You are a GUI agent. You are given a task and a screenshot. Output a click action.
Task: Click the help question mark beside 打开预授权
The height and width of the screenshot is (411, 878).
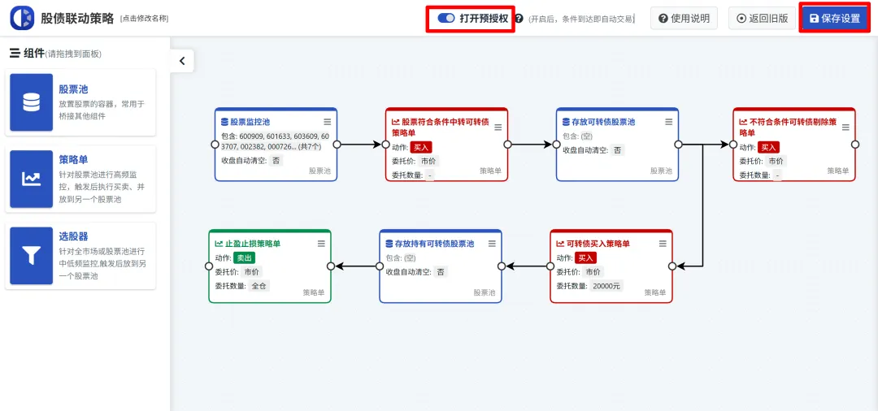point(519,19)
